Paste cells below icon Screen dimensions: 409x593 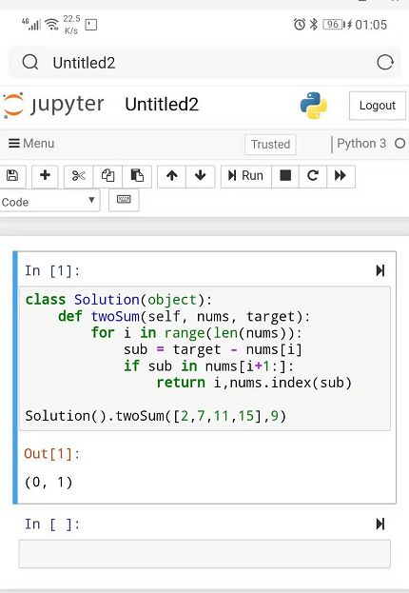(x=137, y=176)
